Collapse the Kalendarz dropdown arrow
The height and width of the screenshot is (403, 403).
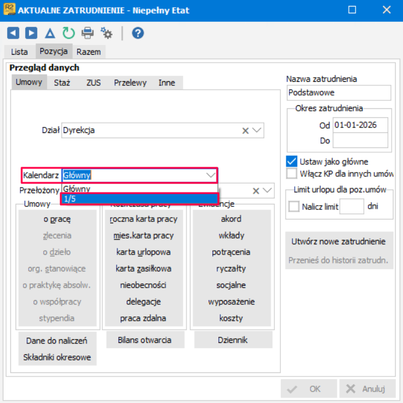tap(211, 175)
